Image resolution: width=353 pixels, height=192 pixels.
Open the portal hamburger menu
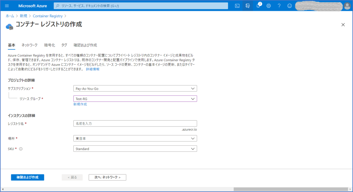click(7, 6)
